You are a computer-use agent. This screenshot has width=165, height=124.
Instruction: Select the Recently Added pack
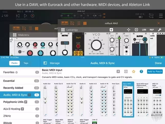pyautogui.click(x=20, y=88)
